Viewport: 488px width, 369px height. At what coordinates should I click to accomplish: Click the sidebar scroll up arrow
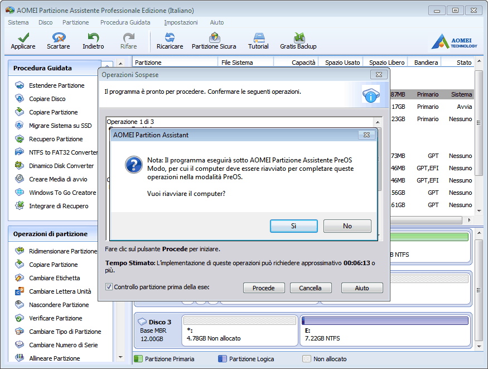click(x=121, y=63)
